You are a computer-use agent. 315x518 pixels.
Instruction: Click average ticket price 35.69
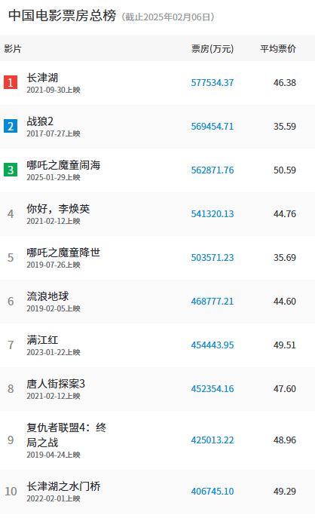(285, 257)
